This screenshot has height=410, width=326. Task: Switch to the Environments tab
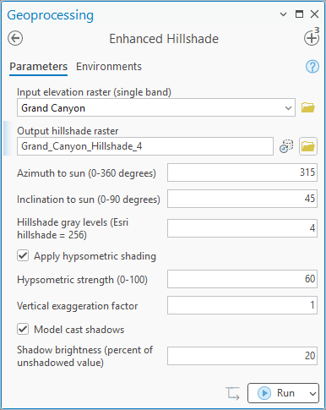click(109, 67)
